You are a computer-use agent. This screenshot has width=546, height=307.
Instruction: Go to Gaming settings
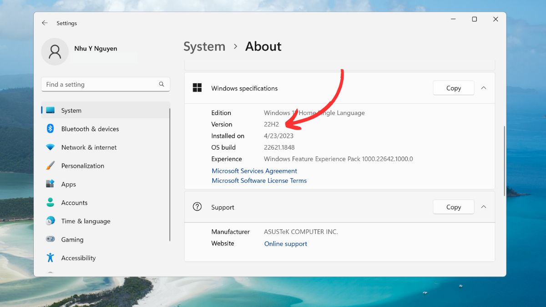click(x=106, y=239)
